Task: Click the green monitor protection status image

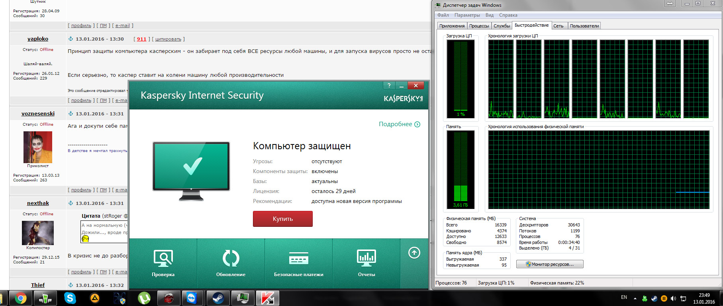Action: [x=191, y=171]
